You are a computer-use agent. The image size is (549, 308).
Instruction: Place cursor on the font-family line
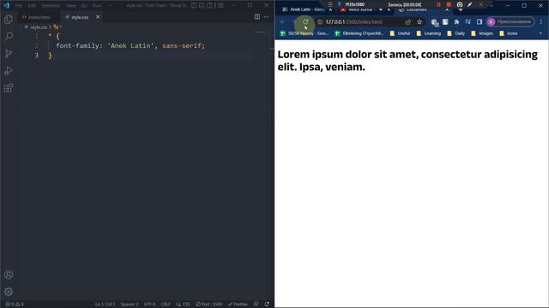tap(130, 45)
